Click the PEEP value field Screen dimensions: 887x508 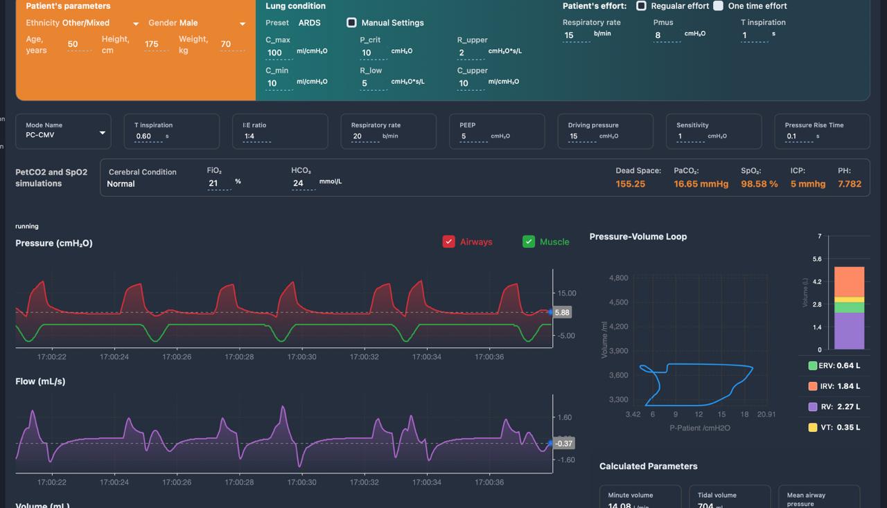pyautogui.click(x=473, y=136)
